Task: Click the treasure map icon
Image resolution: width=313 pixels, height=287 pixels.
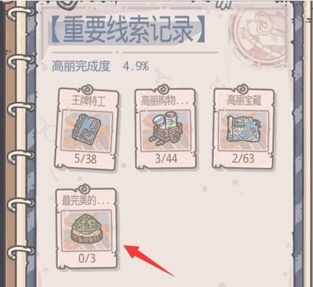Action: 243,129
